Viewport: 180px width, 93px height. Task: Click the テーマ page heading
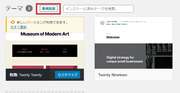(x=14, y=9)
